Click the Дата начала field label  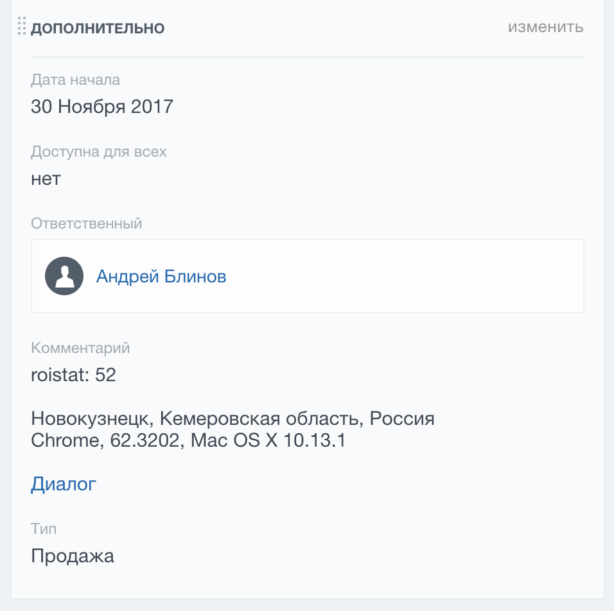pos(75,80)
